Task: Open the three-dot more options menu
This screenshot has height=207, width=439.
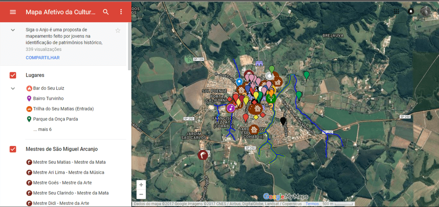Action: tap(121, 12)
